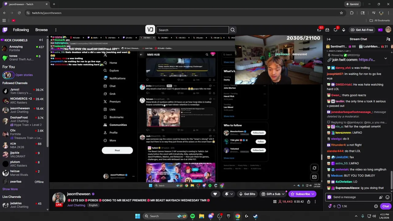Image resolution: width=393 pixels, height=221 pixels.
Task: Click the Bits diamond icon in top bar
Action: [344, 30]
